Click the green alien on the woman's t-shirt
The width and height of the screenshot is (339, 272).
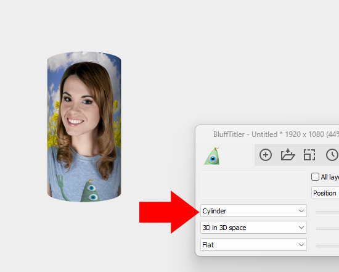pos(90,190)
